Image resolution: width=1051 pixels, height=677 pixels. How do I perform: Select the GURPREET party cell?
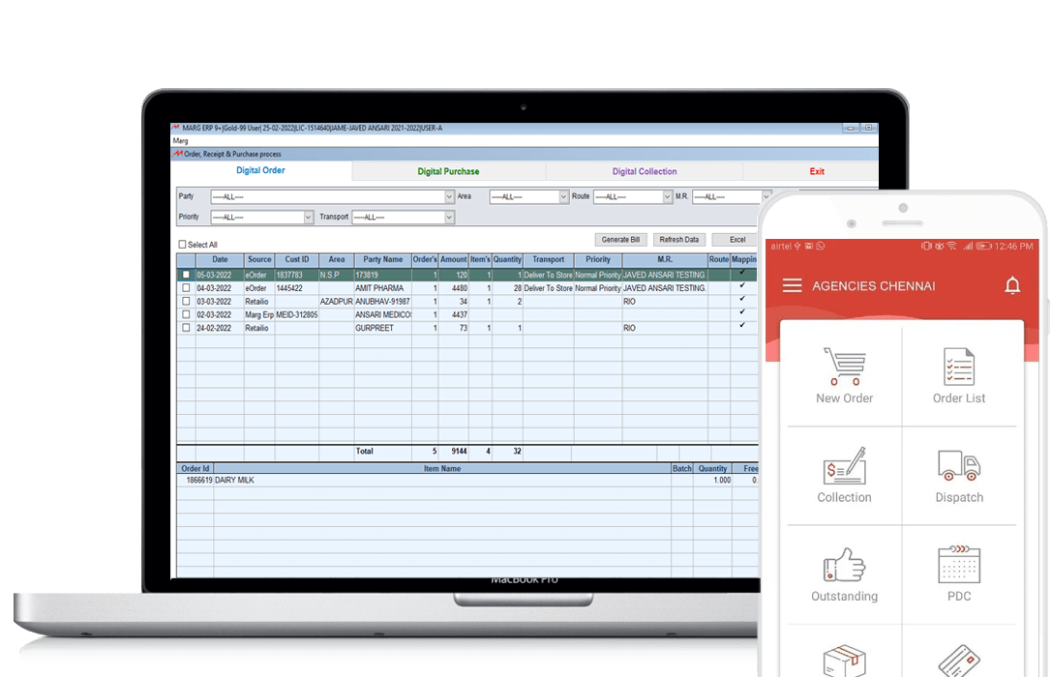(382, 328)
